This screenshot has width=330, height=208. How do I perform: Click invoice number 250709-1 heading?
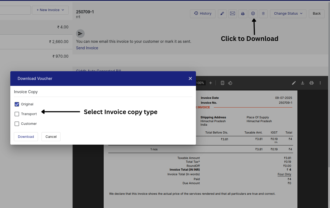tap(85, 12)
